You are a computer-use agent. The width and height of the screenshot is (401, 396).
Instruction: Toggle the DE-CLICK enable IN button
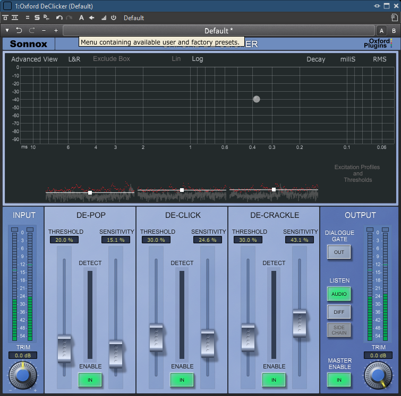(182, 380)
